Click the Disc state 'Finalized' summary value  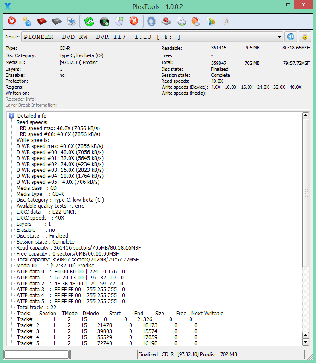220,69
